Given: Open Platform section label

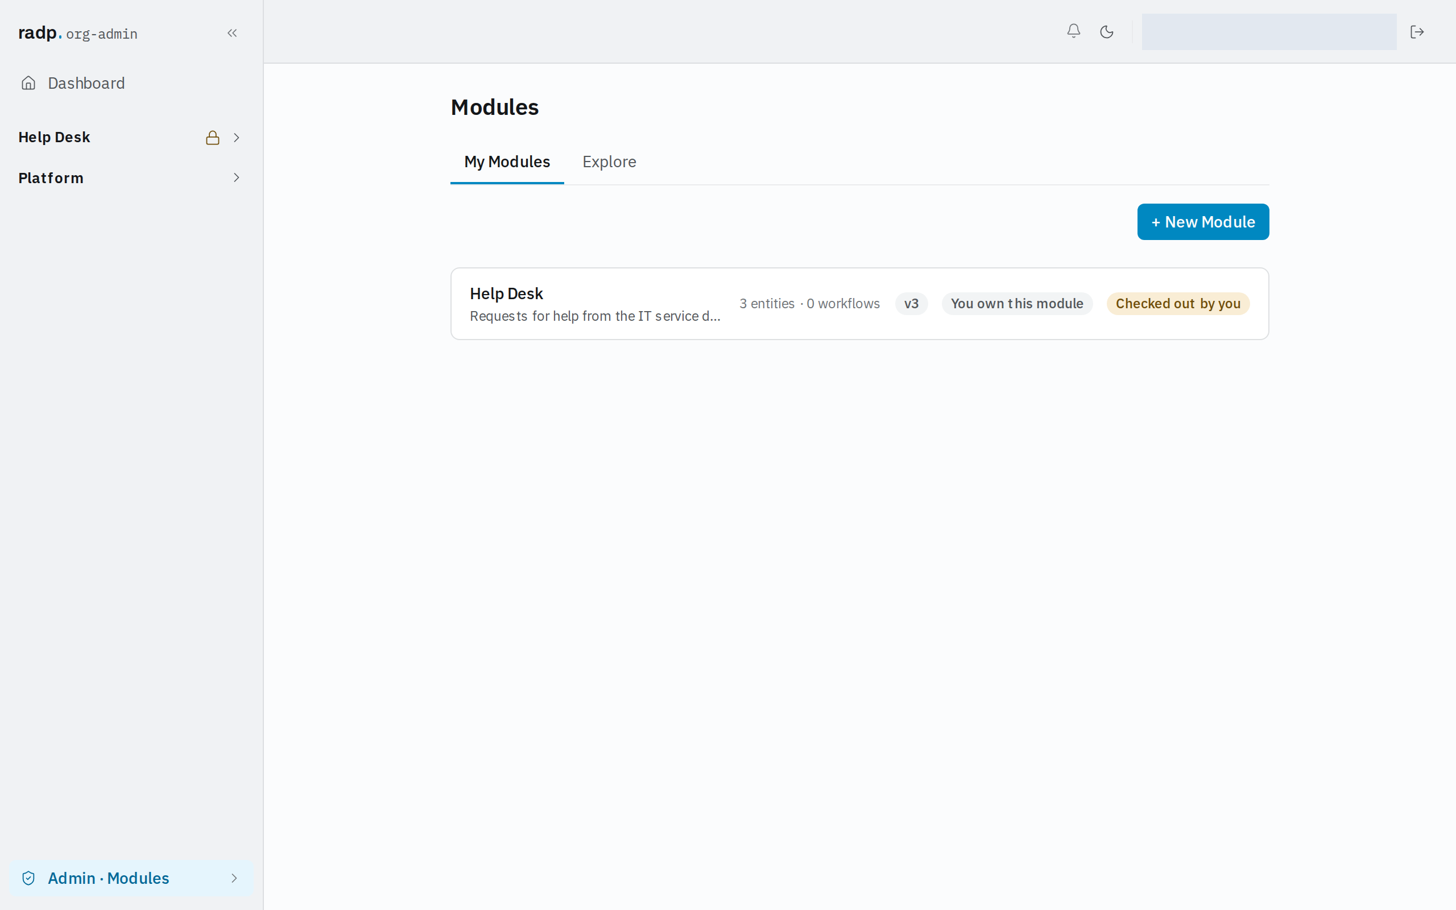Looking at the screenshot, I should coord(51,178).
